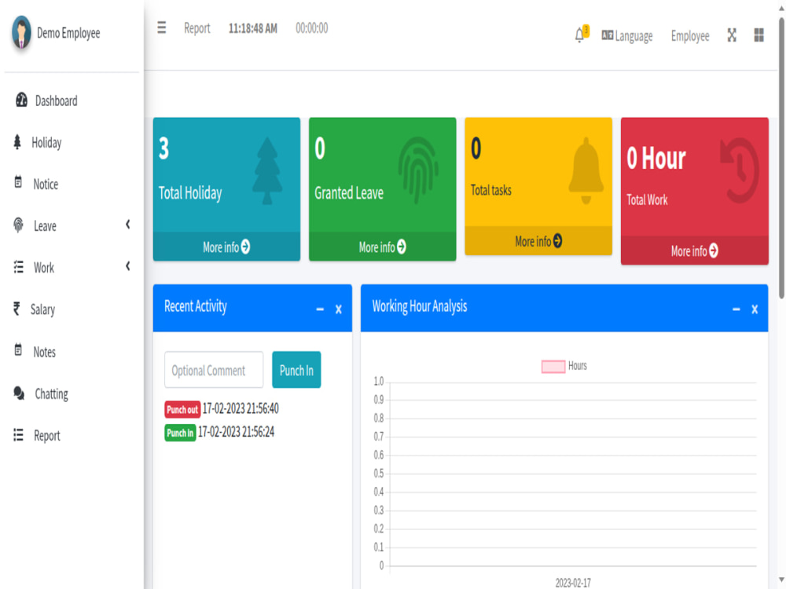786x589 pixels.
Task: Click the 11:18:48 AM clock text
Action: pyautogui.click(x=252, y=28)
